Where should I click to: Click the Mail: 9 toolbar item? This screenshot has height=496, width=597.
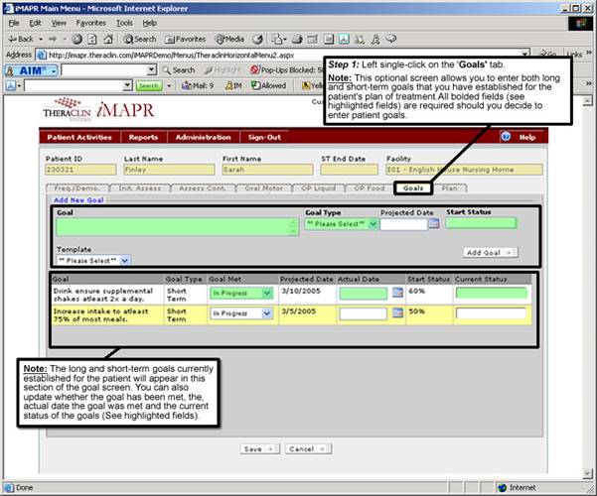pos(198,86)
